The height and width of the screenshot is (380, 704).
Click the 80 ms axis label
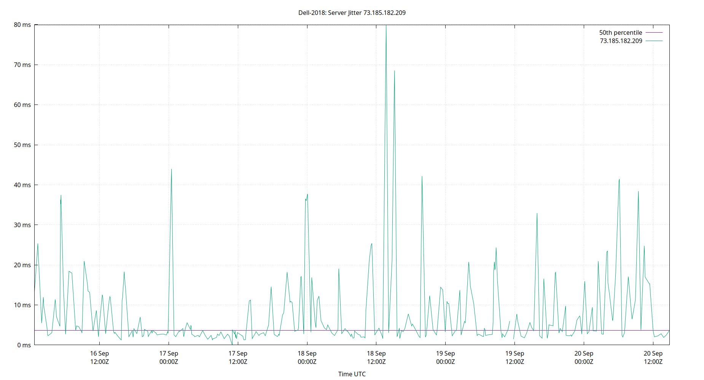22,25
